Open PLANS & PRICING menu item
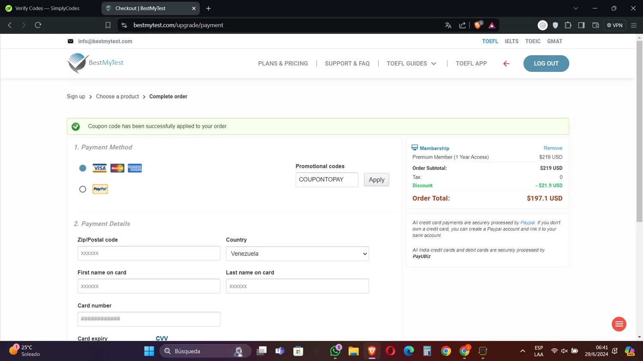643x361 pixels. (x=283, y=63)
